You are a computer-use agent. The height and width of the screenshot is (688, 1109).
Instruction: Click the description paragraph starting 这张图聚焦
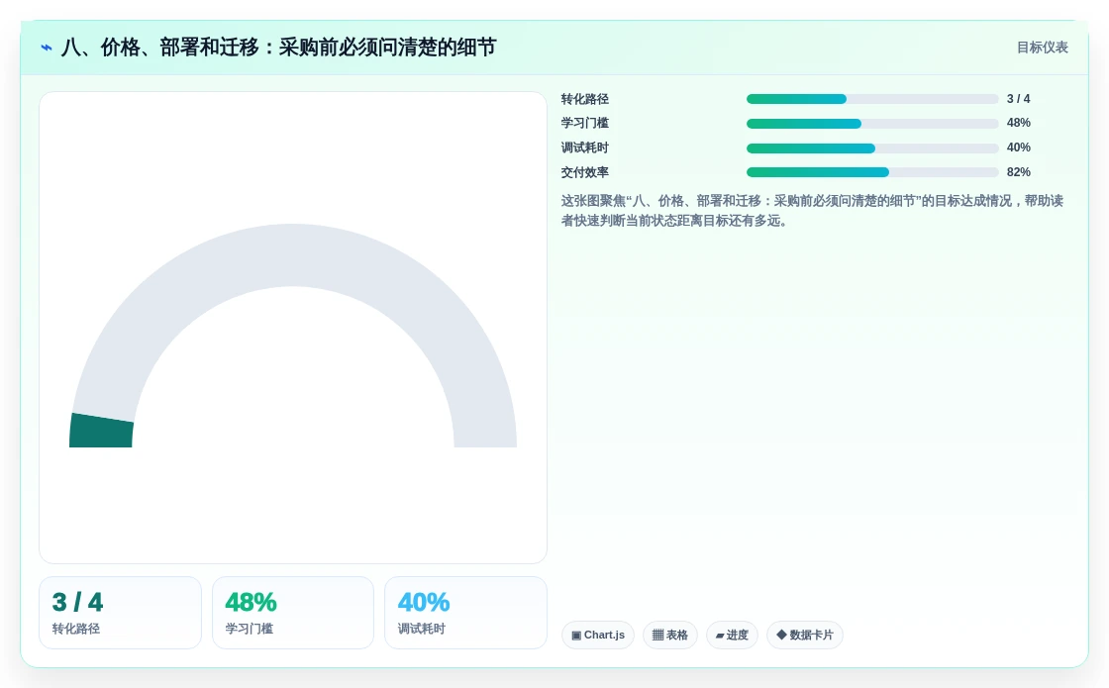tap(812, 211)
